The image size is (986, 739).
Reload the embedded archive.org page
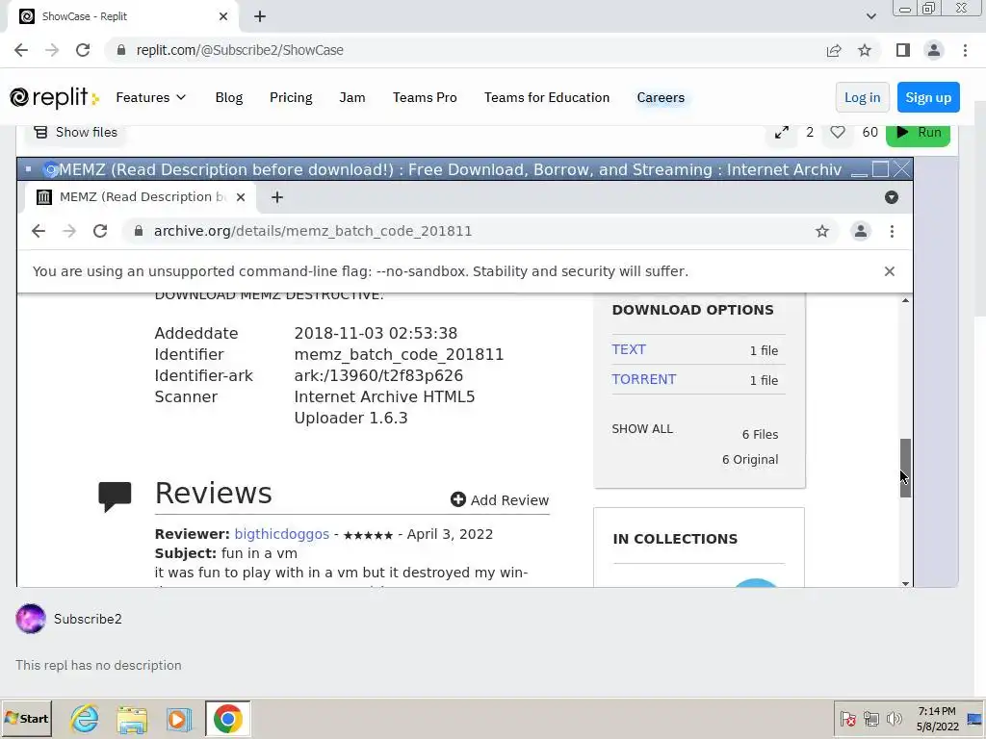100,231
